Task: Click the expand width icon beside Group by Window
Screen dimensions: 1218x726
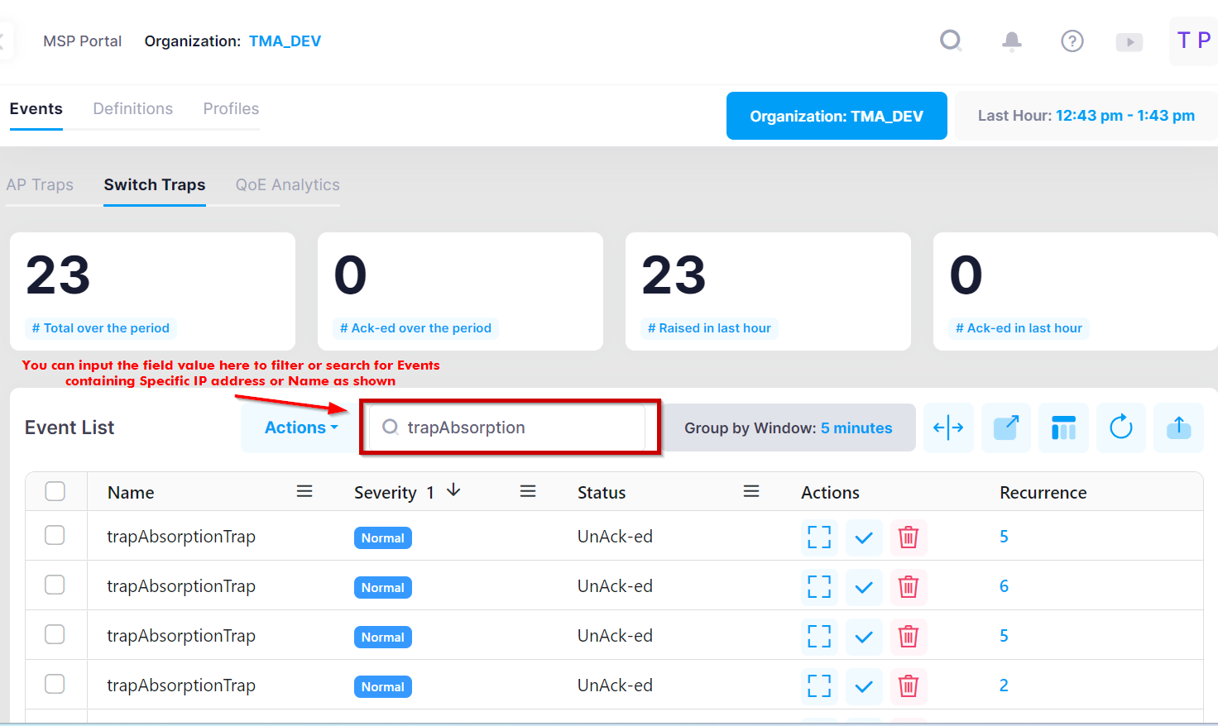Action: [948, 427]
